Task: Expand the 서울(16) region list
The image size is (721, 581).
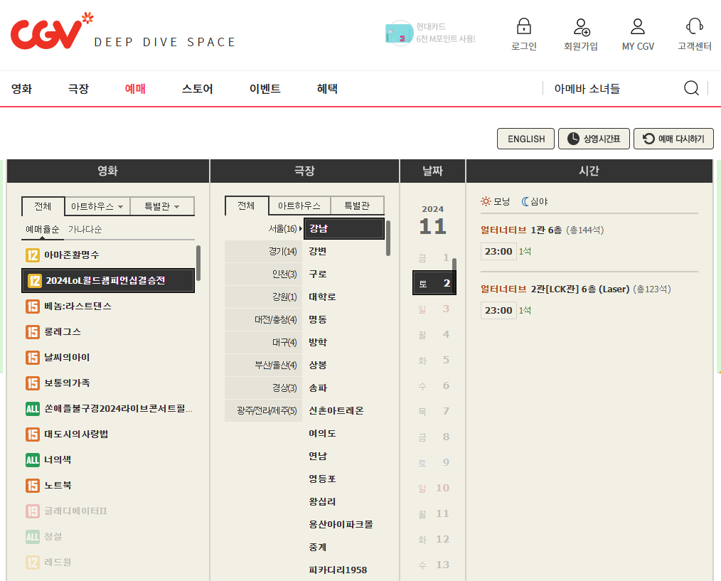Action: 282,228
